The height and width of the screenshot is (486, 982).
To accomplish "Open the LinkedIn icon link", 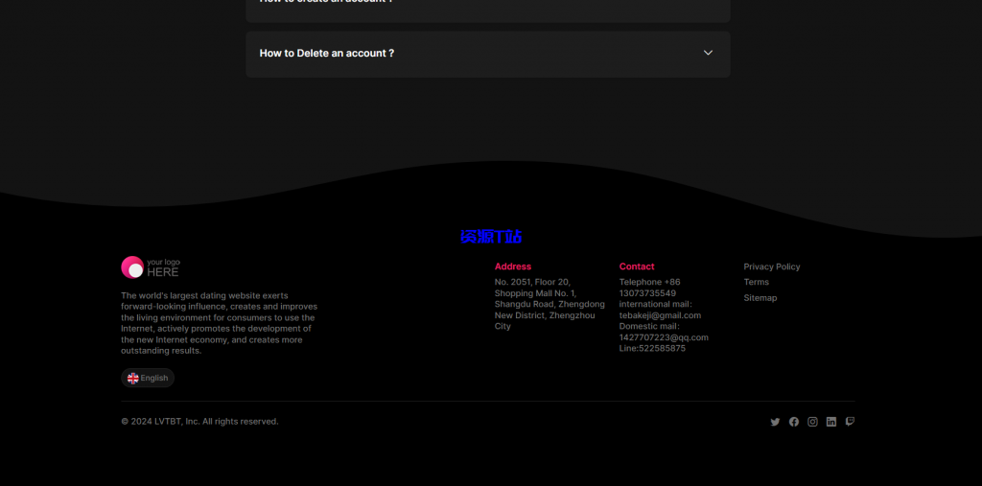I will (831, 422).
